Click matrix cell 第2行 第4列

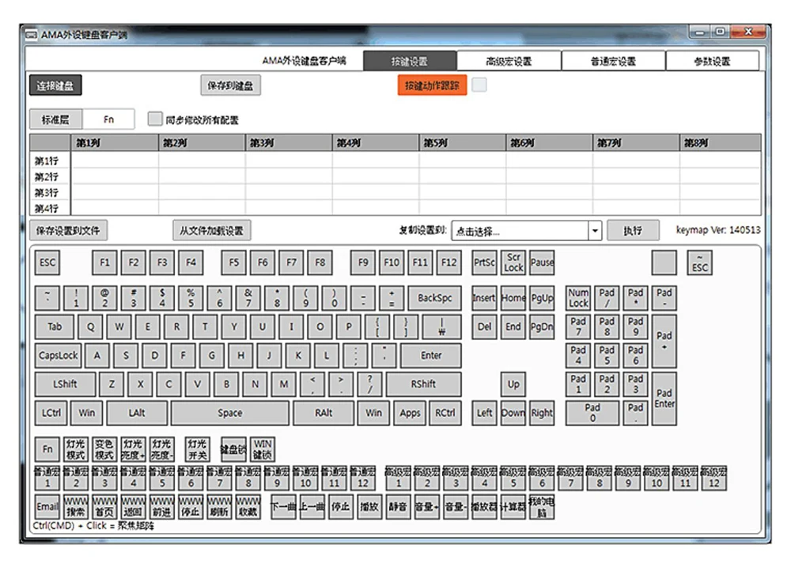point(376,176)
